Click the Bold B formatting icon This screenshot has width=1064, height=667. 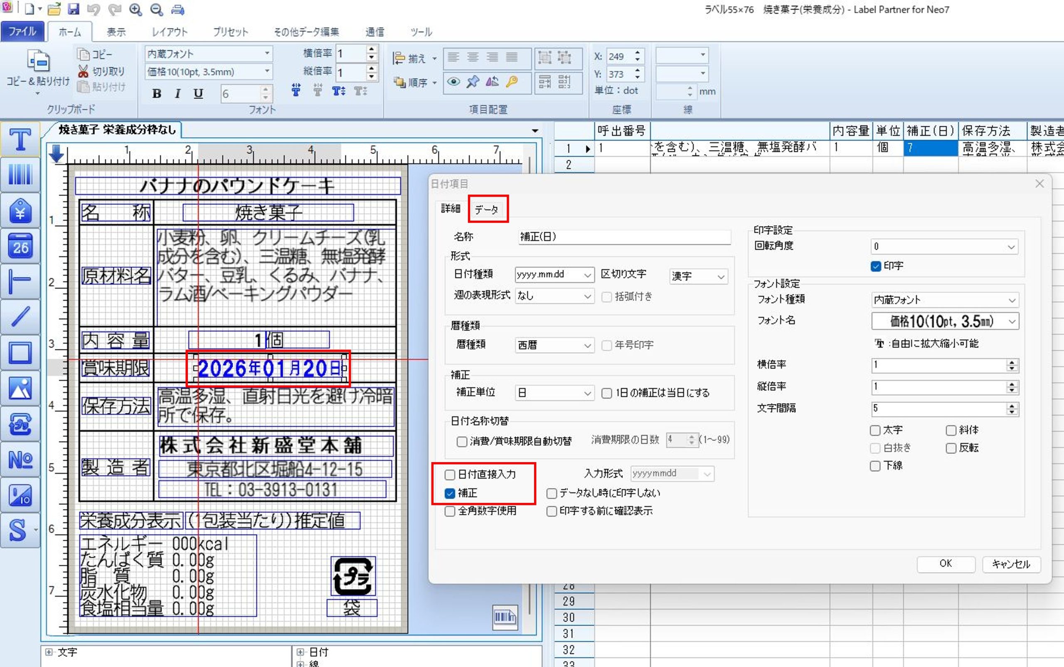tap(157, 94)
